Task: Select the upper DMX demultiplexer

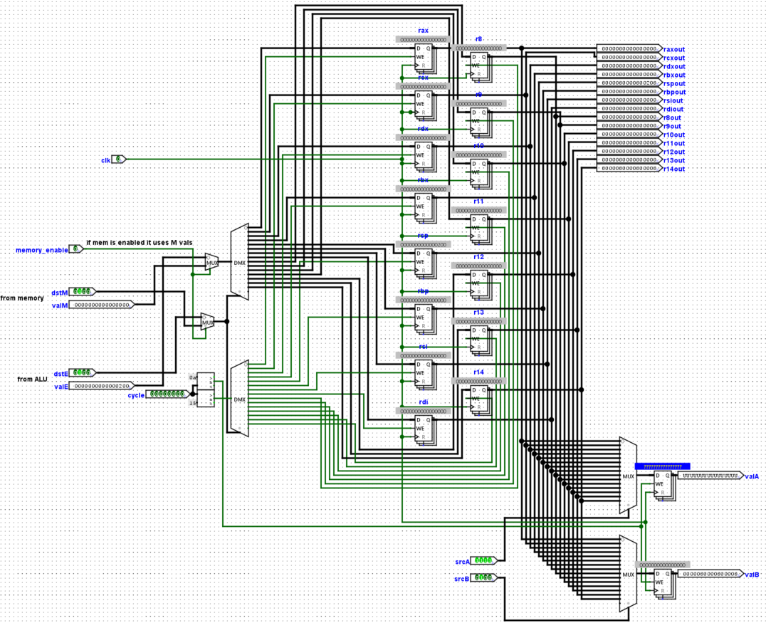Action: pyautogui.click(x=239, y=262)
